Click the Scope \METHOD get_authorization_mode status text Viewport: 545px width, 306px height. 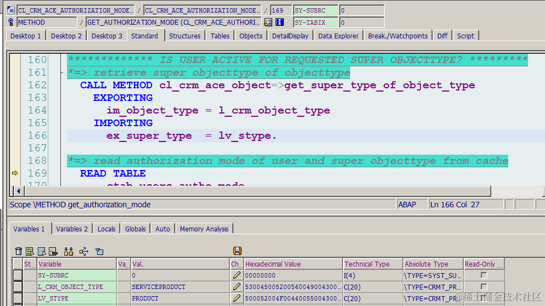coord(80,205)
